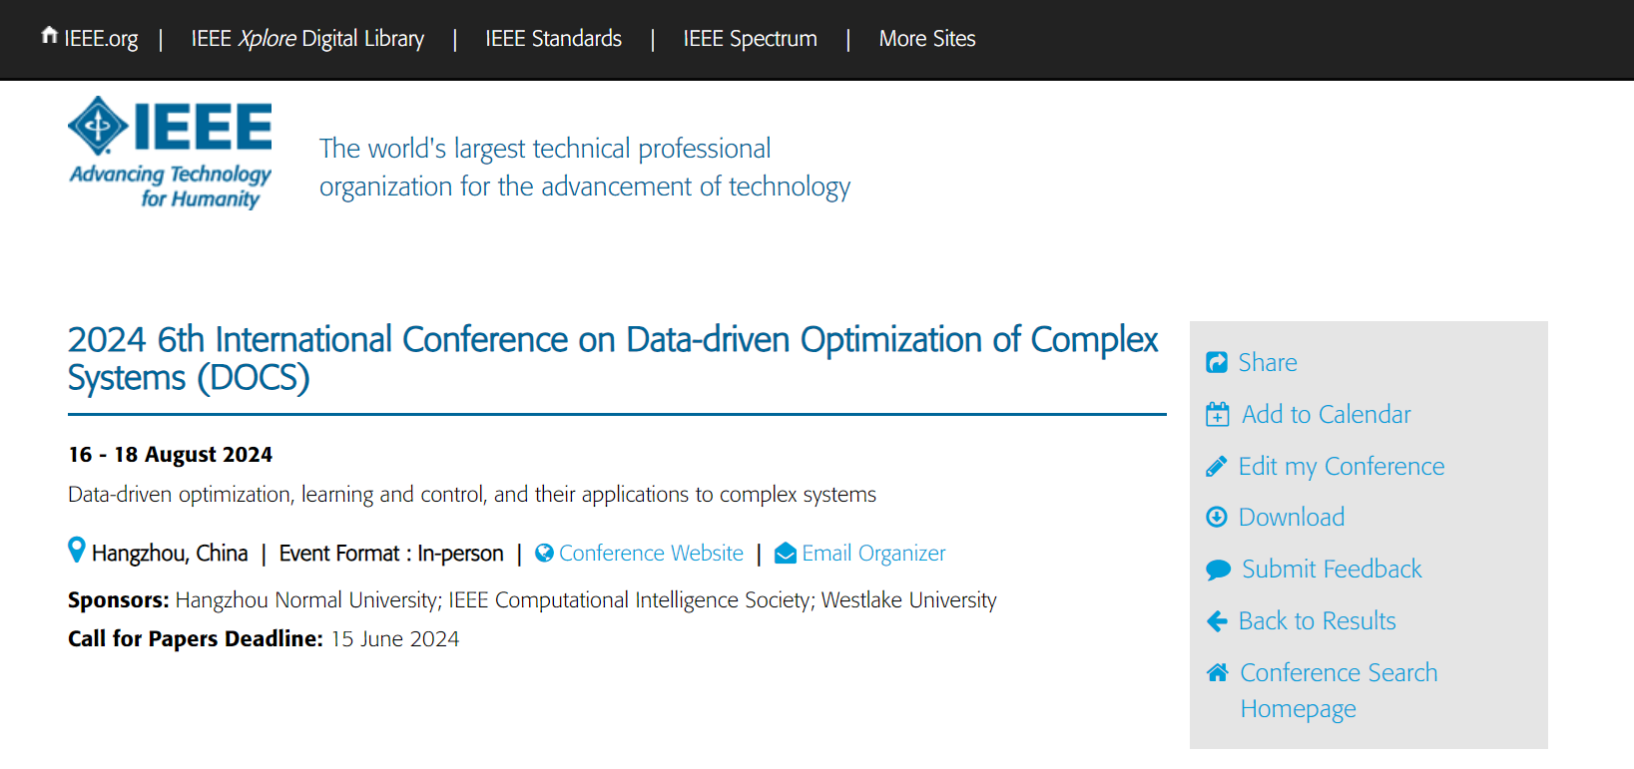Click the calendar icon for Add to Calendar
Screen dimensions: 1634x769
tap(1218, 414)
